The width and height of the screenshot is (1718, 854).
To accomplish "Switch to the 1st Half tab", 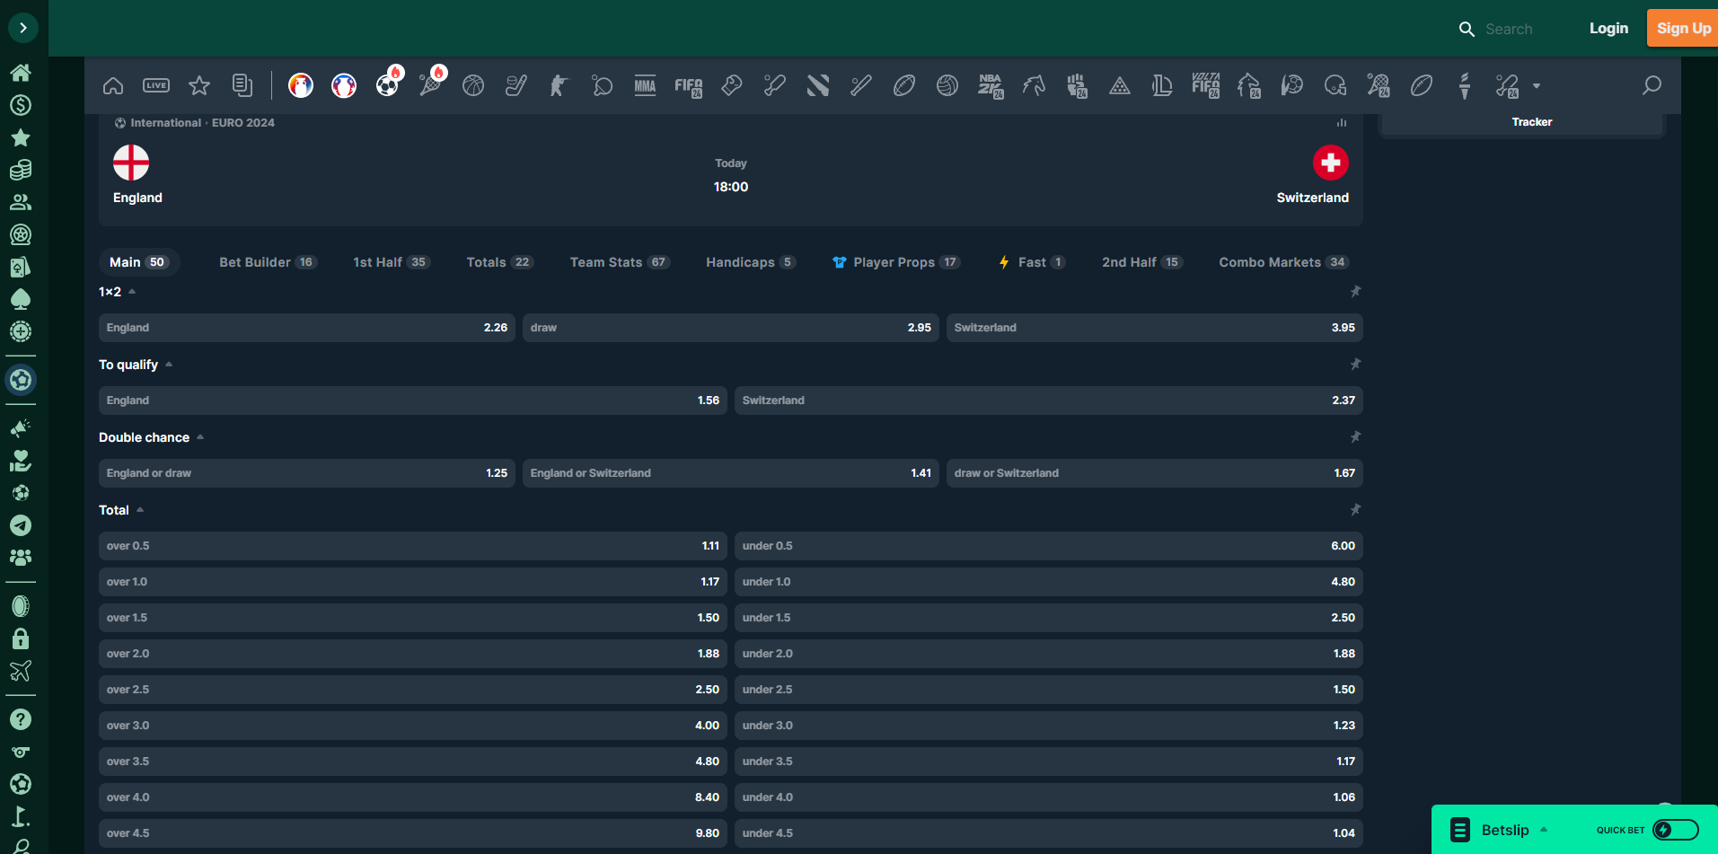I will (392, 262).
